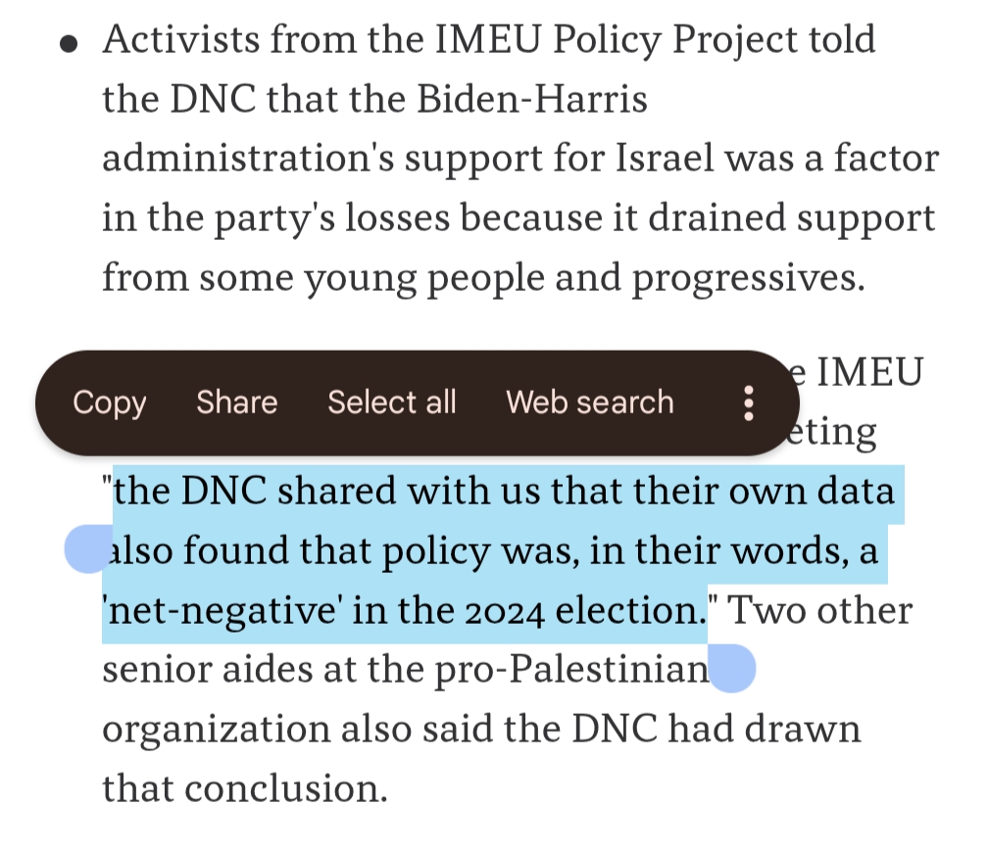Click the word "conclusion" at the end
Viewport: 988px width, 851px height.
285,788
